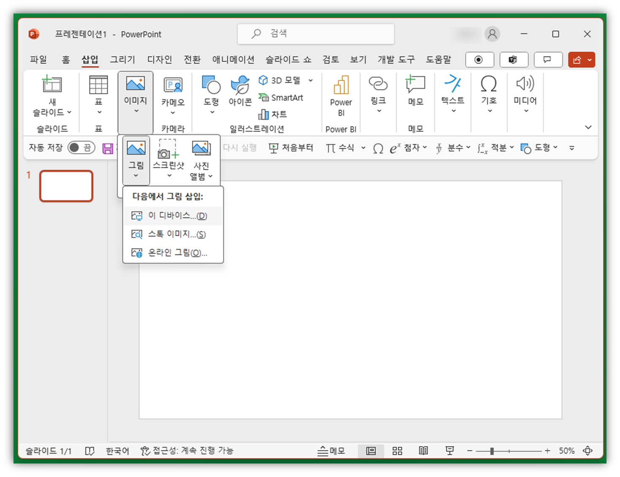Open the 스크린샷 capture tool
The width and height of the screenshot is (620, 477).
pyautogui.click(x=169, y=156)
